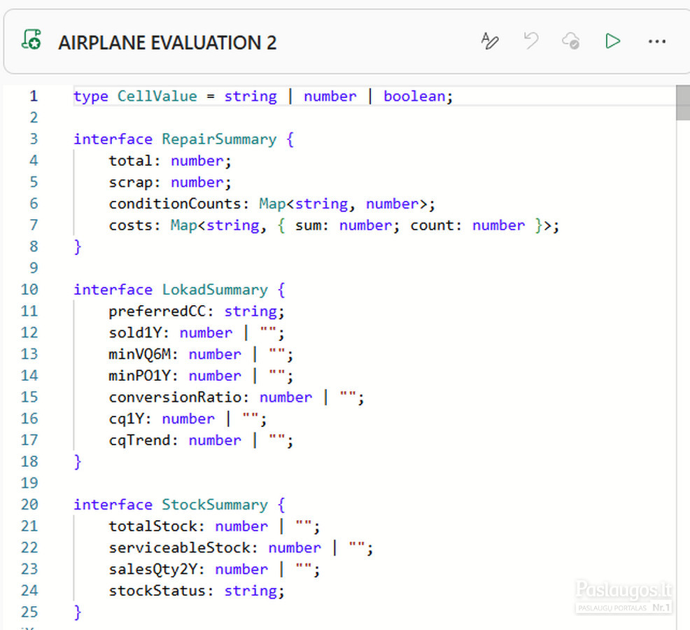Click line number 20 in the gutter
The width and height of the screenshot is (690, 630).
tap(29, 504)
